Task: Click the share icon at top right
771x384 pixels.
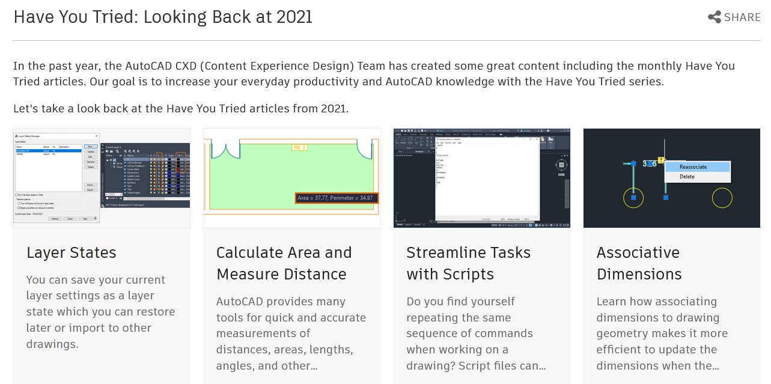Action: coord(715,17)
